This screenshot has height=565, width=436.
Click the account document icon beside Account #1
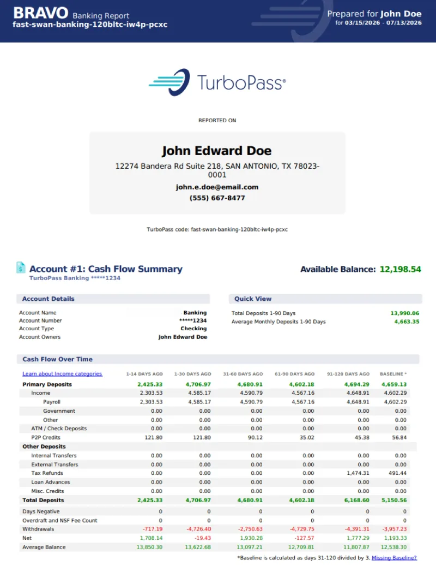click(21, 267)
